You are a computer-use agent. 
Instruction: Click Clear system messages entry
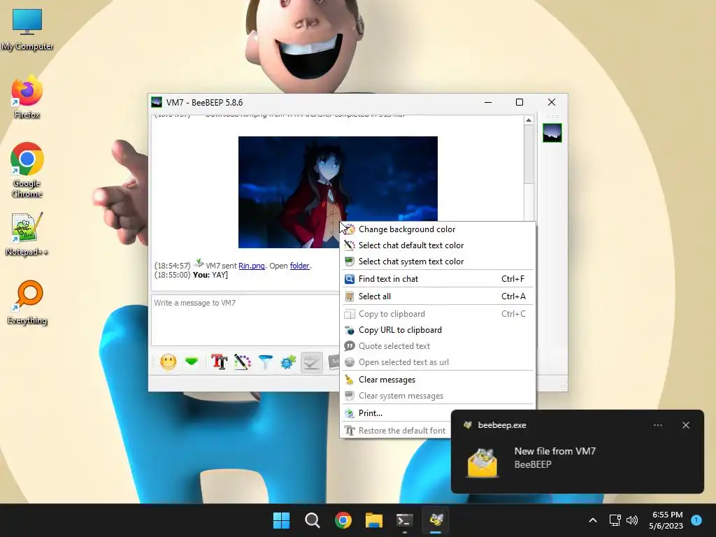point(438,396)
